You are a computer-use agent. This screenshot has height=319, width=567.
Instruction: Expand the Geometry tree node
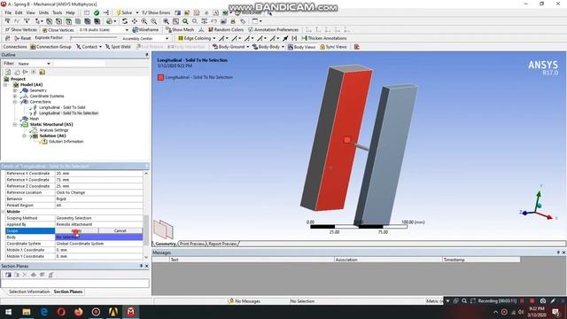coord(15,90)
